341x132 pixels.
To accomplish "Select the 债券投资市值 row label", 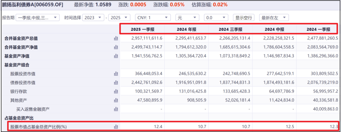I will [23, 83].
